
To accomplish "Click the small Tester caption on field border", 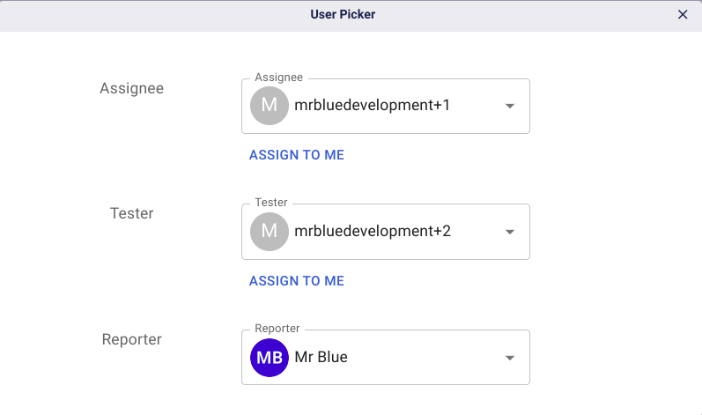I will (271, 204).
